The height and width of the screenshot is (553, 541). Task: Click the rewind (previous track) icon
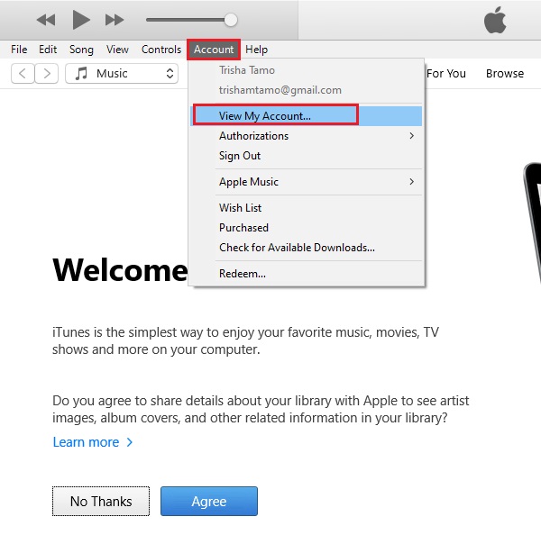pyautogui.click(x=46, y=20)
